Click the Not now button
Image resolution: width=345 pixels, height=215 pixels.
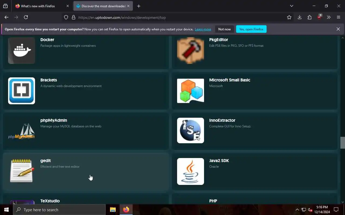(x=225, y=29)
